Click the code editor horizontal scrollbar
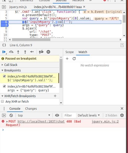 coord(31,40)
